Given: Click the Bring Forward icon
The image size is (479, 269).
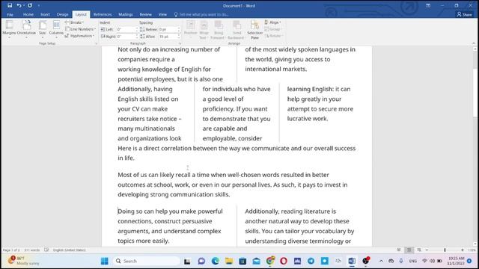Looking at the screenshot, I should pyautogui.click(x=218, y=29).
